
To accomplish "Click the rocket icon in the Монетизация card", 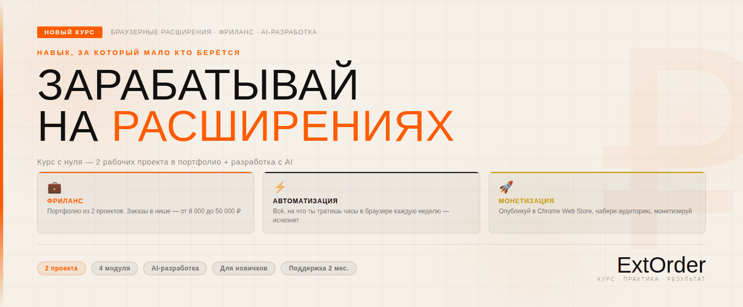I will 506,187.
